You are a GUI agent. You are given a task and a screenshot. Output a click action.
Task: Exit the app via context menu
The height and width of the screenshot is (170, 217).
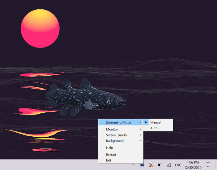(x=120, y=161)
